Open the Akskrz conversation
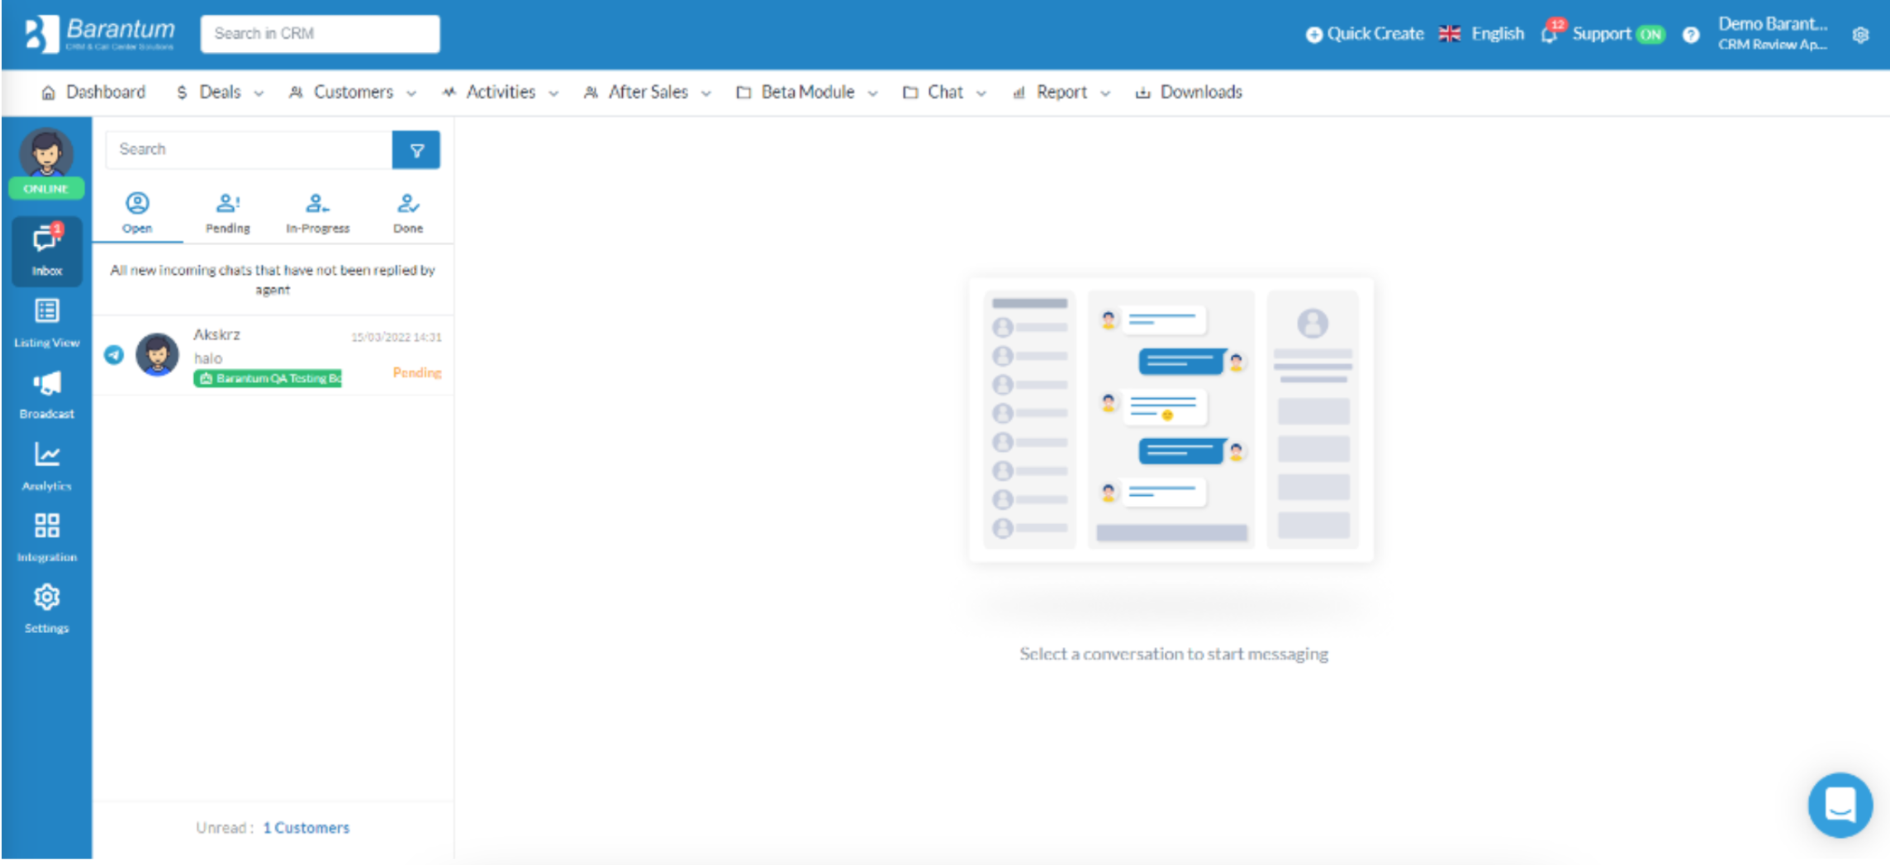 pyautogui.click(x=273, y=355)
